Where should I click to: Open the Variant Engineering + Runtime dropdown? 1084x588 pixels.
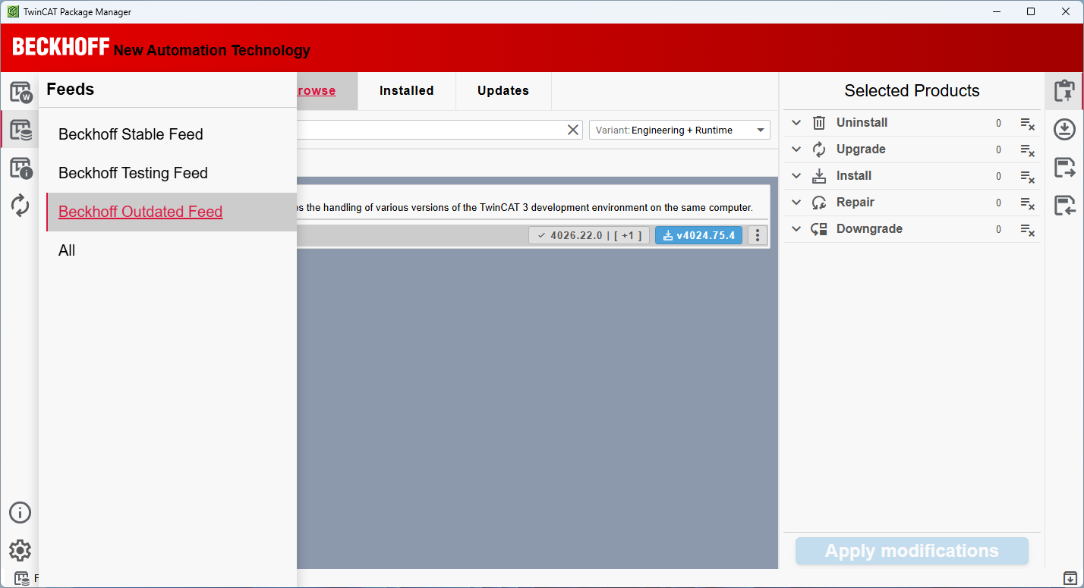679,130
